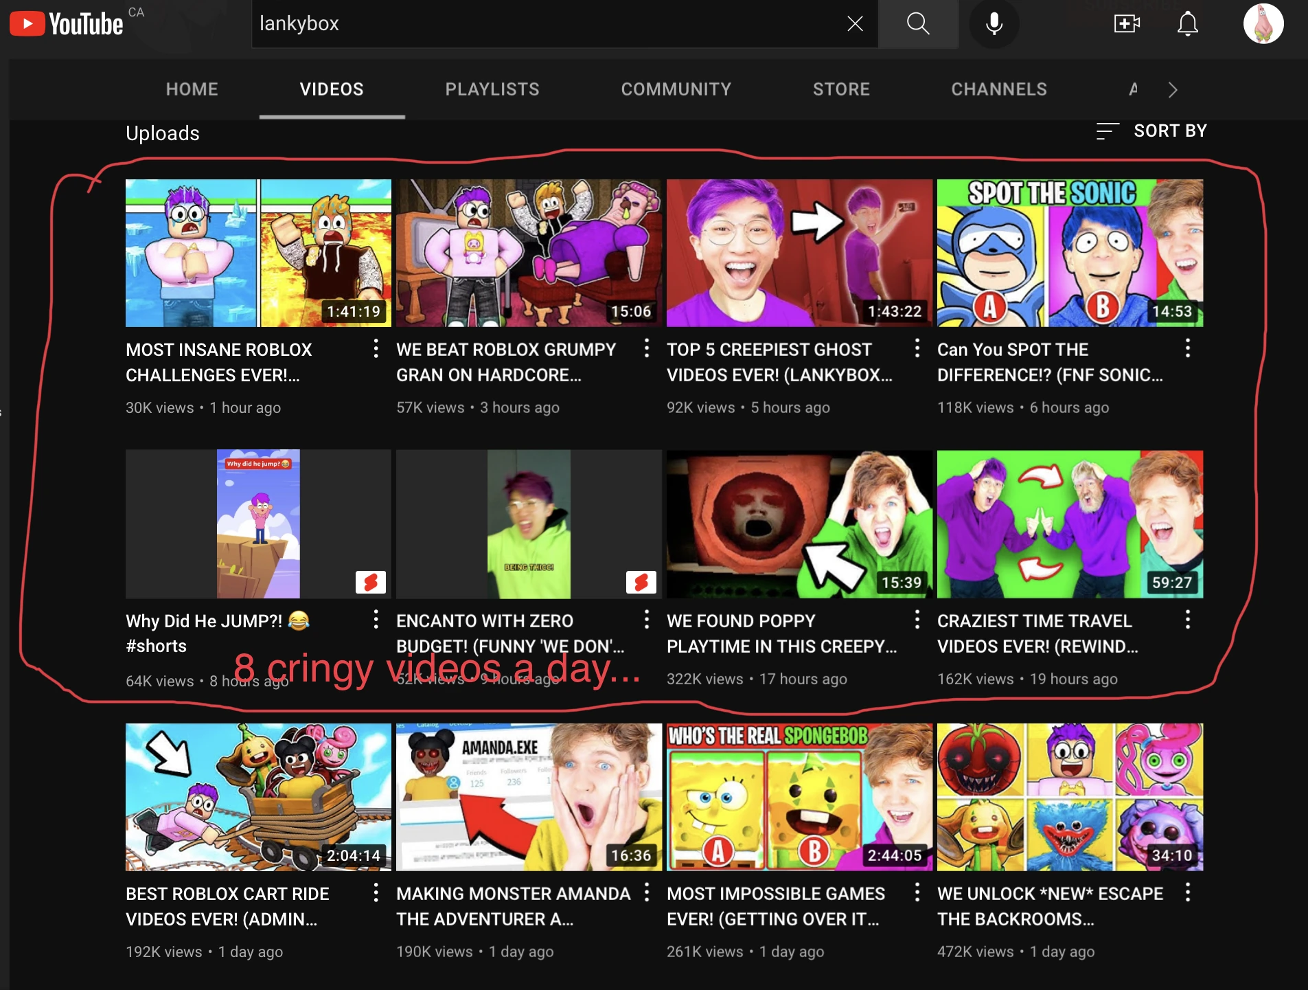1308x990 pixels.
Task: Click the 'Can You SPOT THE DIFFERENCE!?' thumbnail
Action: click(x=1069, y=252)
